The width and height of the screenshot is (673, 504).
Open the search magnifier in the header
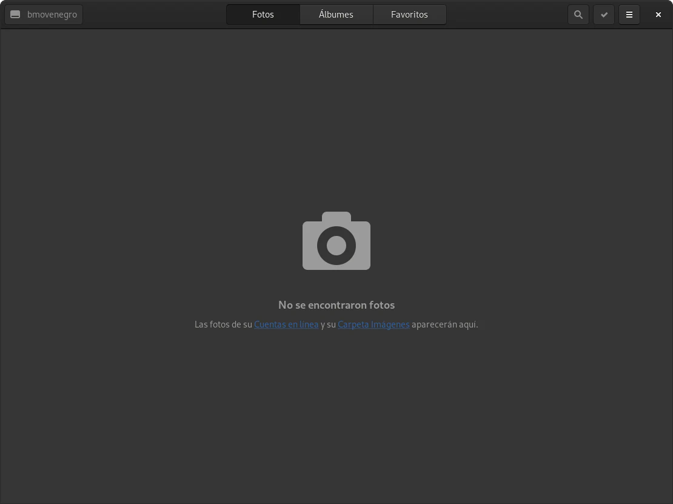click(x=578, y=15)
